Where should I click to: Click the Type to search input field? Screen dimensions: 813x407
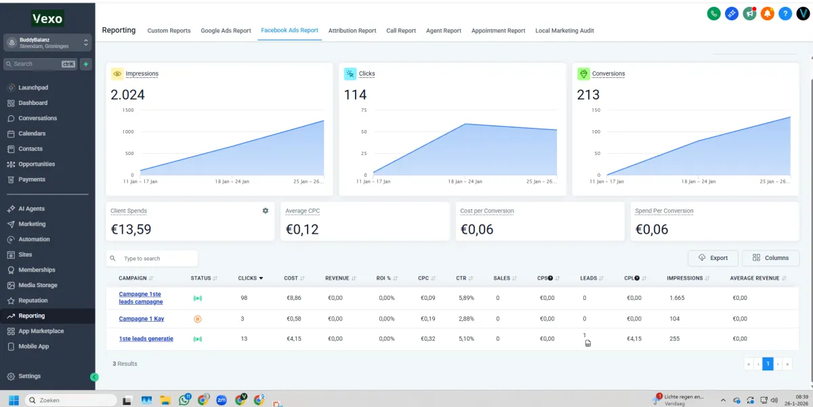[x=152, y=258]
